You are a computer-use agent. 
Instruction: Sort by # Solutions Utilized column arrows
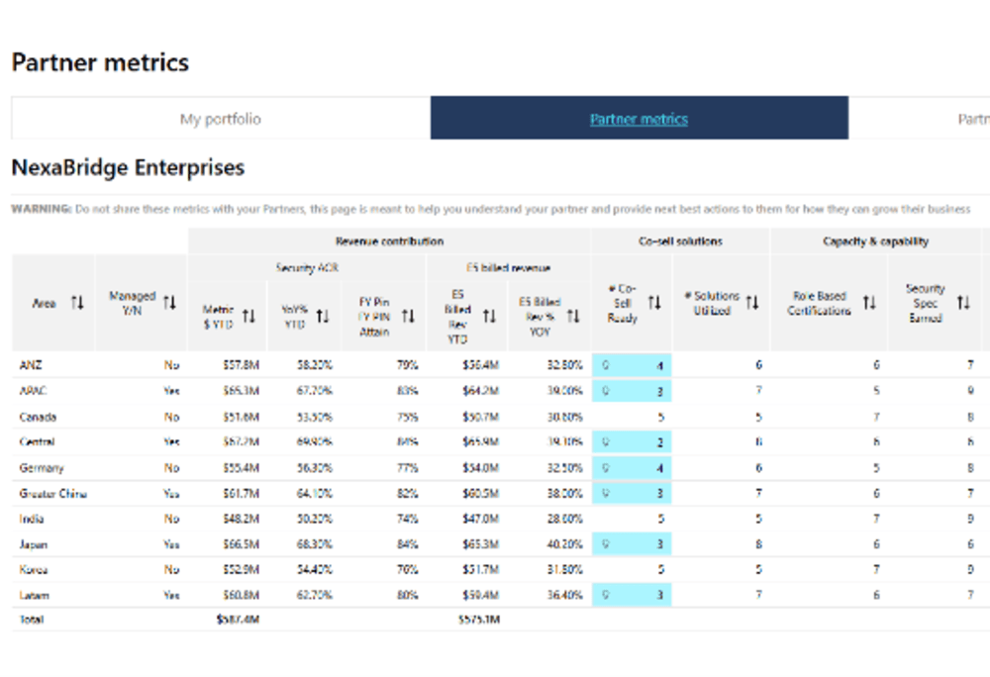(752, 303)
